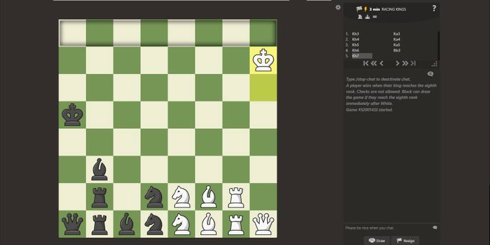Go back one move with single arrow
The width and height of the screenshot is (490, 245).
point(381,63)
